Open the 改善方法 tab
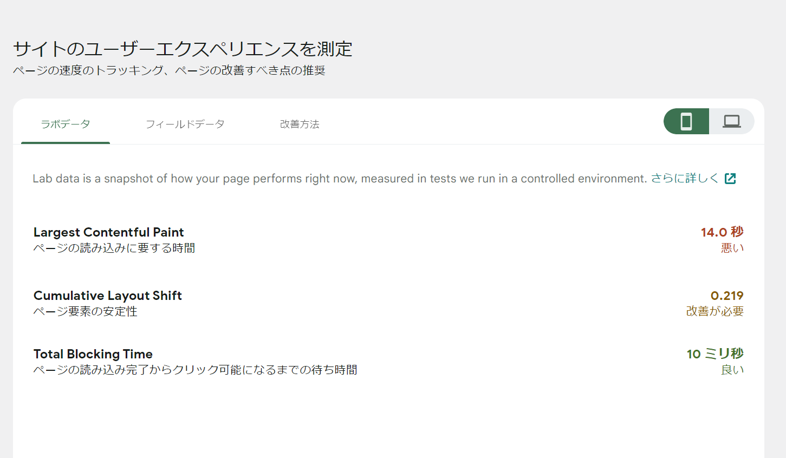The width and height of the screenshot is (786, 458). (x=300, y=124)
